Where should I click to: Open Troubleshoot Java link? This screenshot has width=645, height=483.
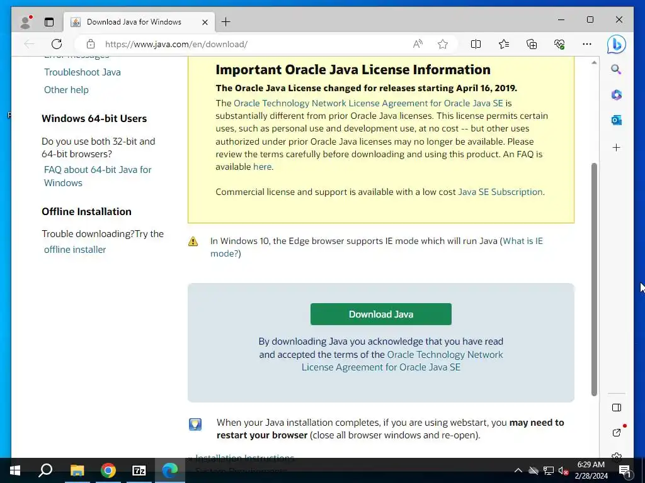tap(83, 72)
